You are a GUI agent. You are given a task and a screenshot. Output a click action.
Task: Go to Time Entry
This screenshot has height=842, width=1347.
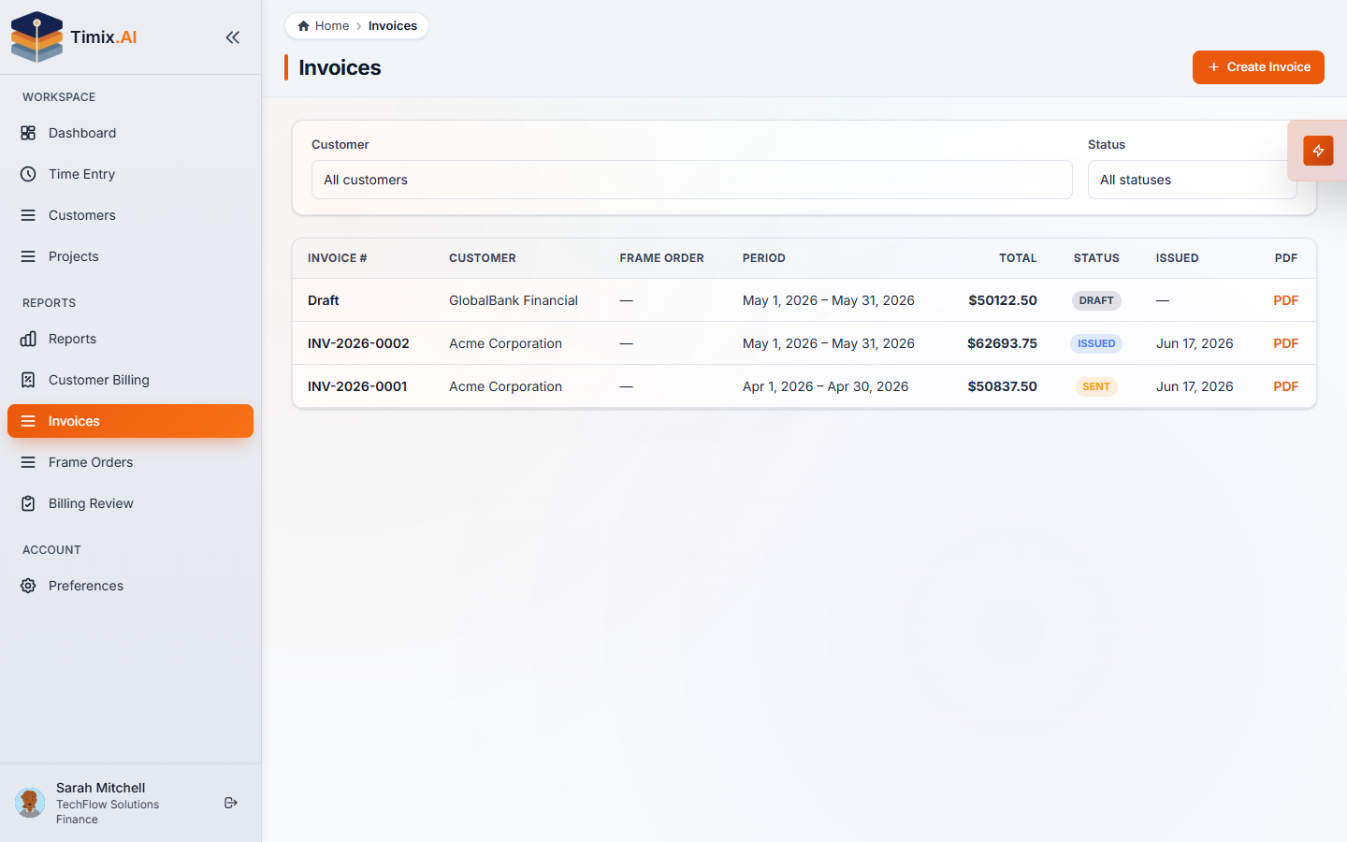click(130, 174)
